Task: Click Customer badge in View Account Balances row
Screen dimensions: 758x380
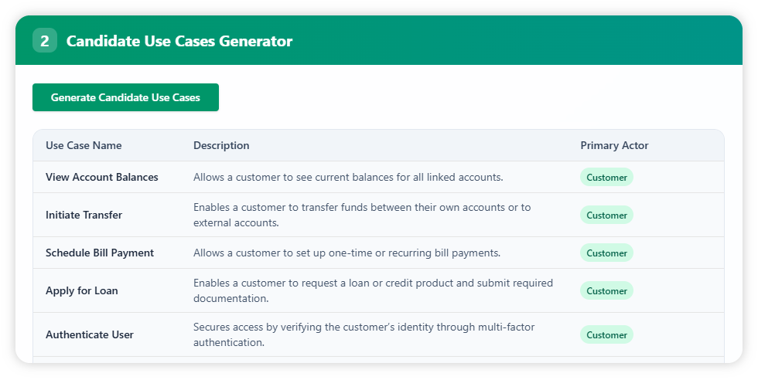Action: (x=606, y=177)
